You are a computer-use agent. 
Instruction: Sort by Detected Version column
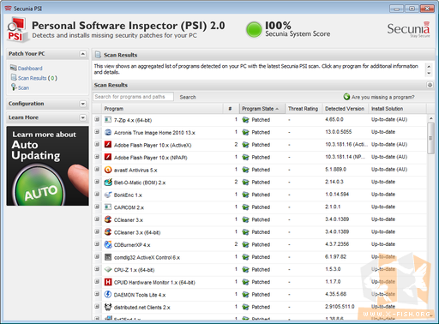pyautogui.click(x=346, y=109)
